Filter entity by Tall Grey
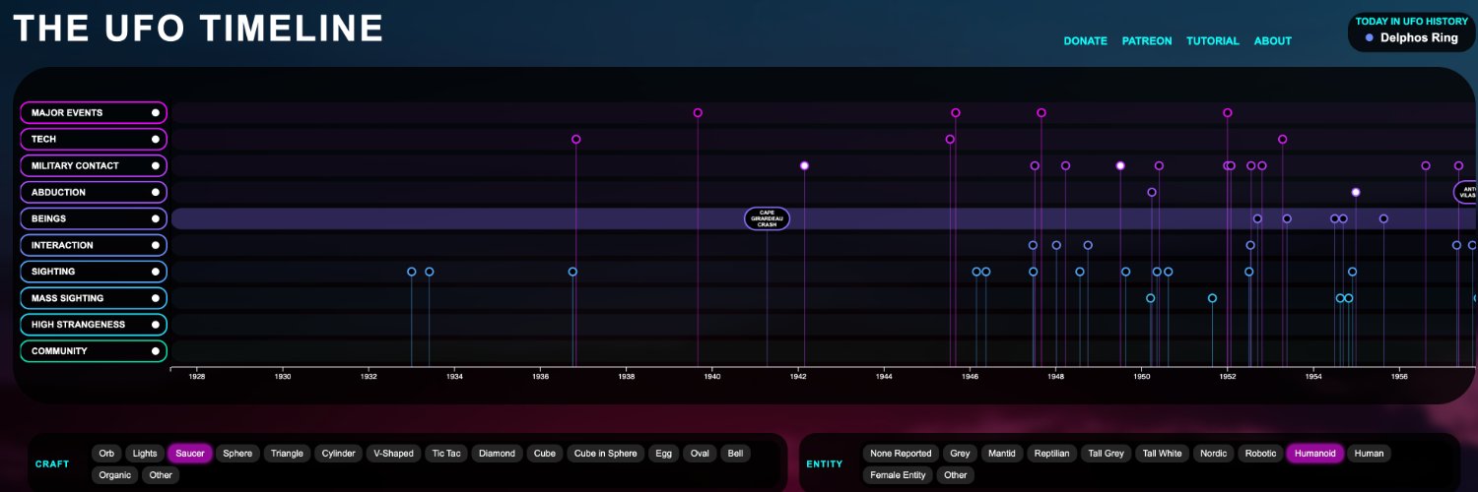This screenshot has width=1478, height=492. click(1107, 454)
